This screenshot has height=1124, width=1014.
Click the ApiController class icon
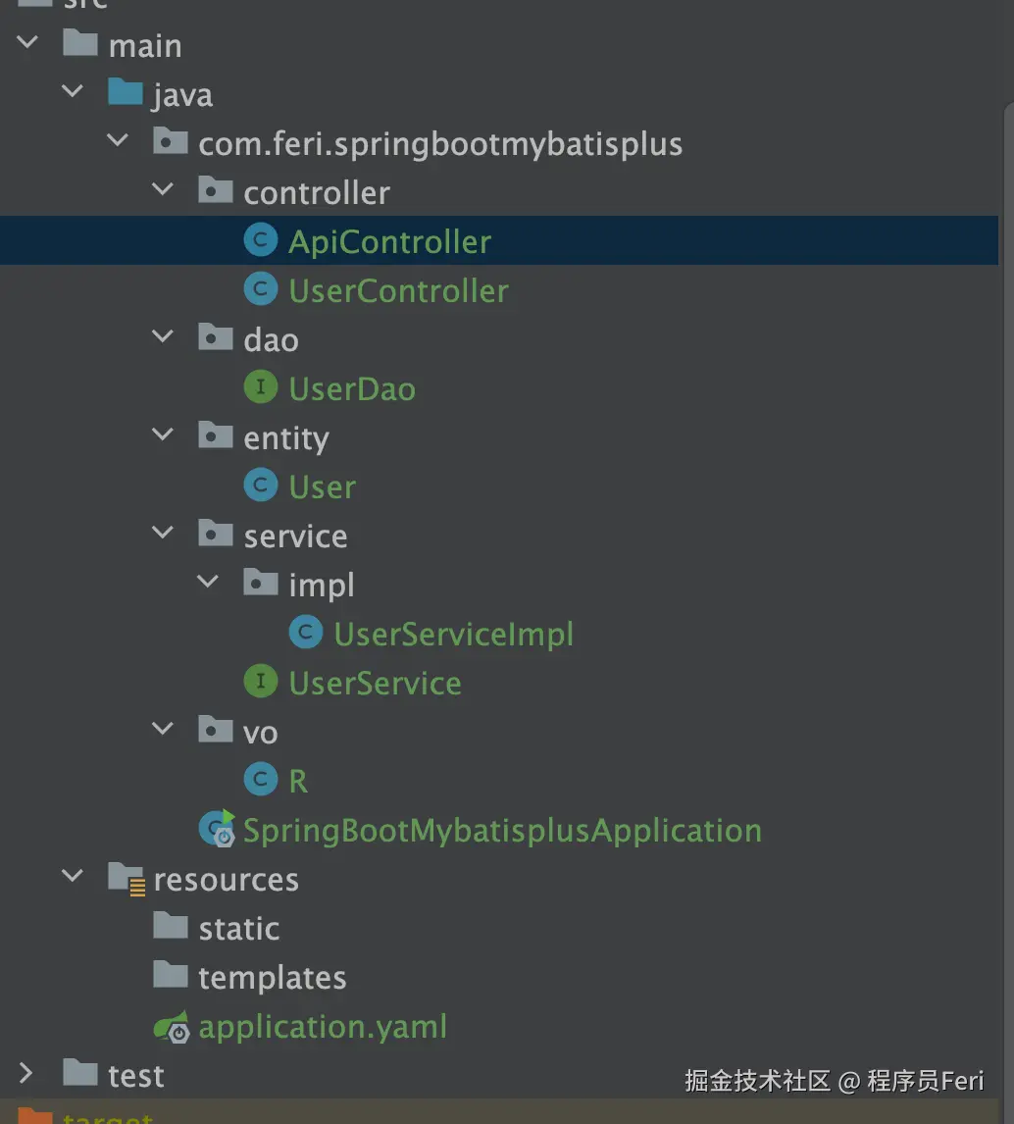coord(260,241)
